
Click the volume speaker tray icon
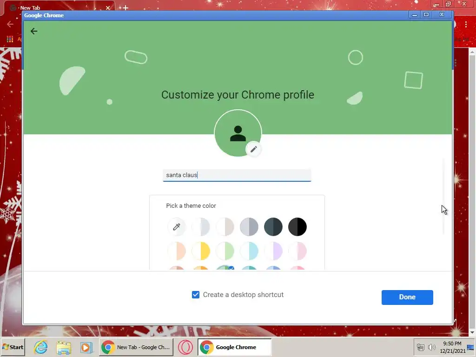[431, 347]
